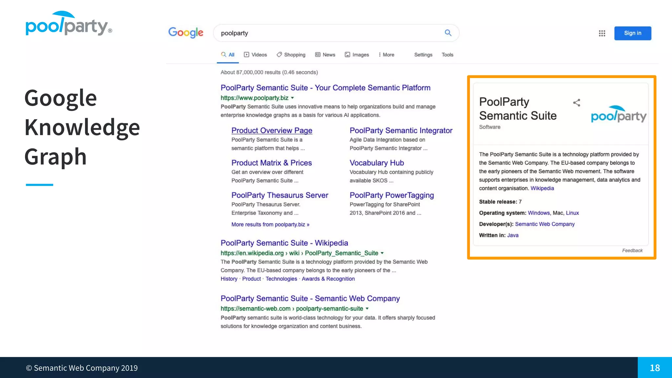Image resolution: width=672 pixels, height=378 pixels.
Task: Click the Technologies sublink
Action: pos(281,279)
